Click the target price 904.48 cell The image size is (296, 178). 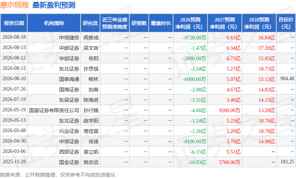pos(287,78)
